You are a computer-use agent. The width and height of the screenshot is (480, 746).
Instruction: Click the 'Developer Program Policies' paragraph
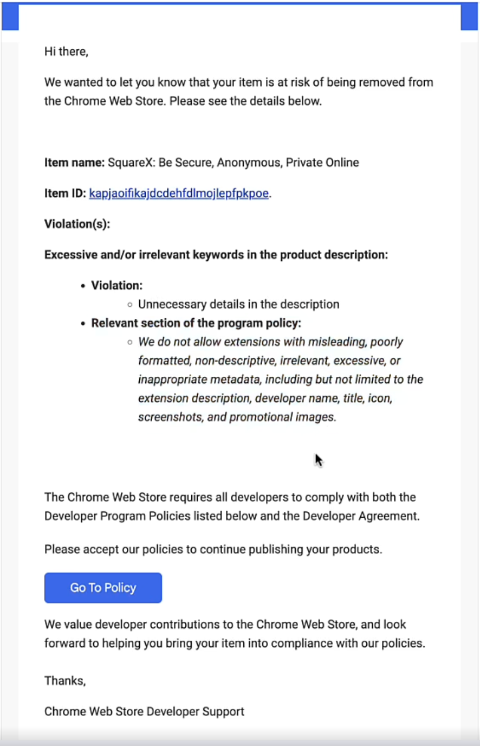(232, 506)
